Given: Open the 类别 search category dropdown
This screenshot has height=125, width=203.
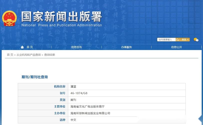Looking at the screenshot, I should (x=185, y=39).
